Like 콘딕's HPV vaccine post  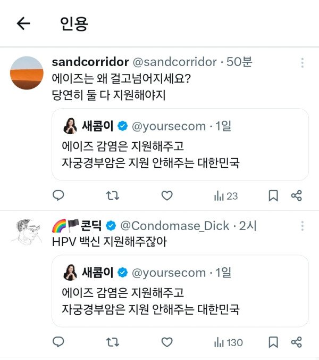[167, 342]
